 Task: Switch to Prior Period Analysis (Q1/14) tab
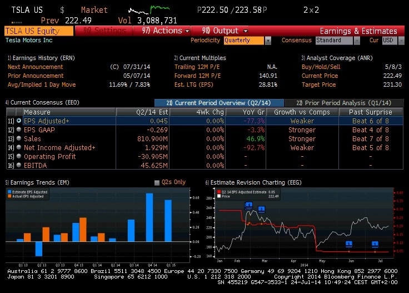coord(344,103)
